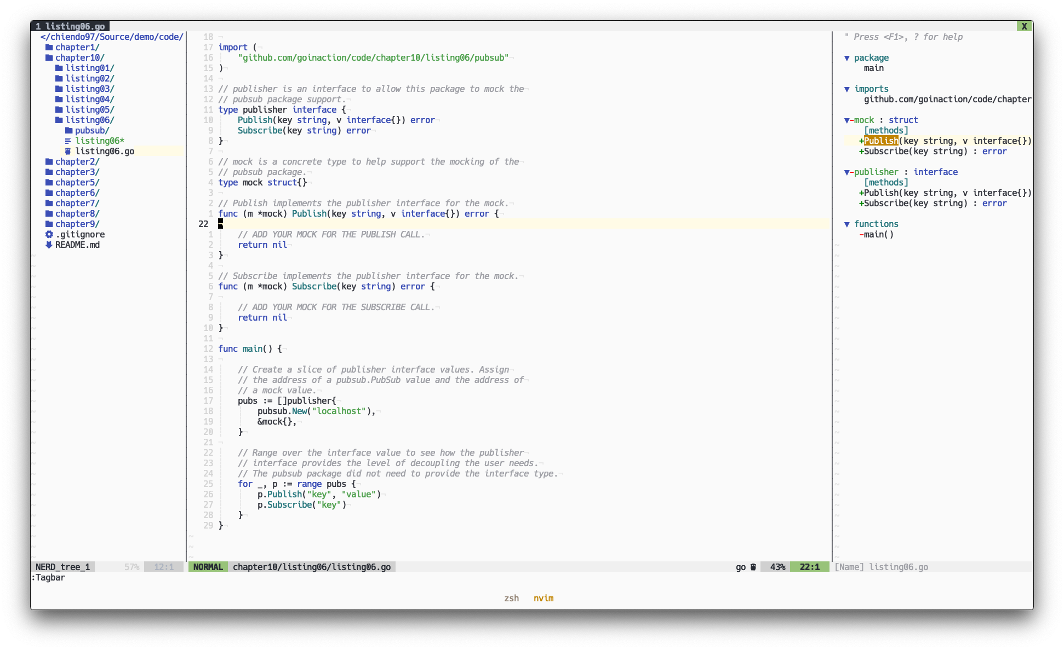
Task: Switch to the zsh tmux window
Action: pyautogui.click(x=511, y=598)
